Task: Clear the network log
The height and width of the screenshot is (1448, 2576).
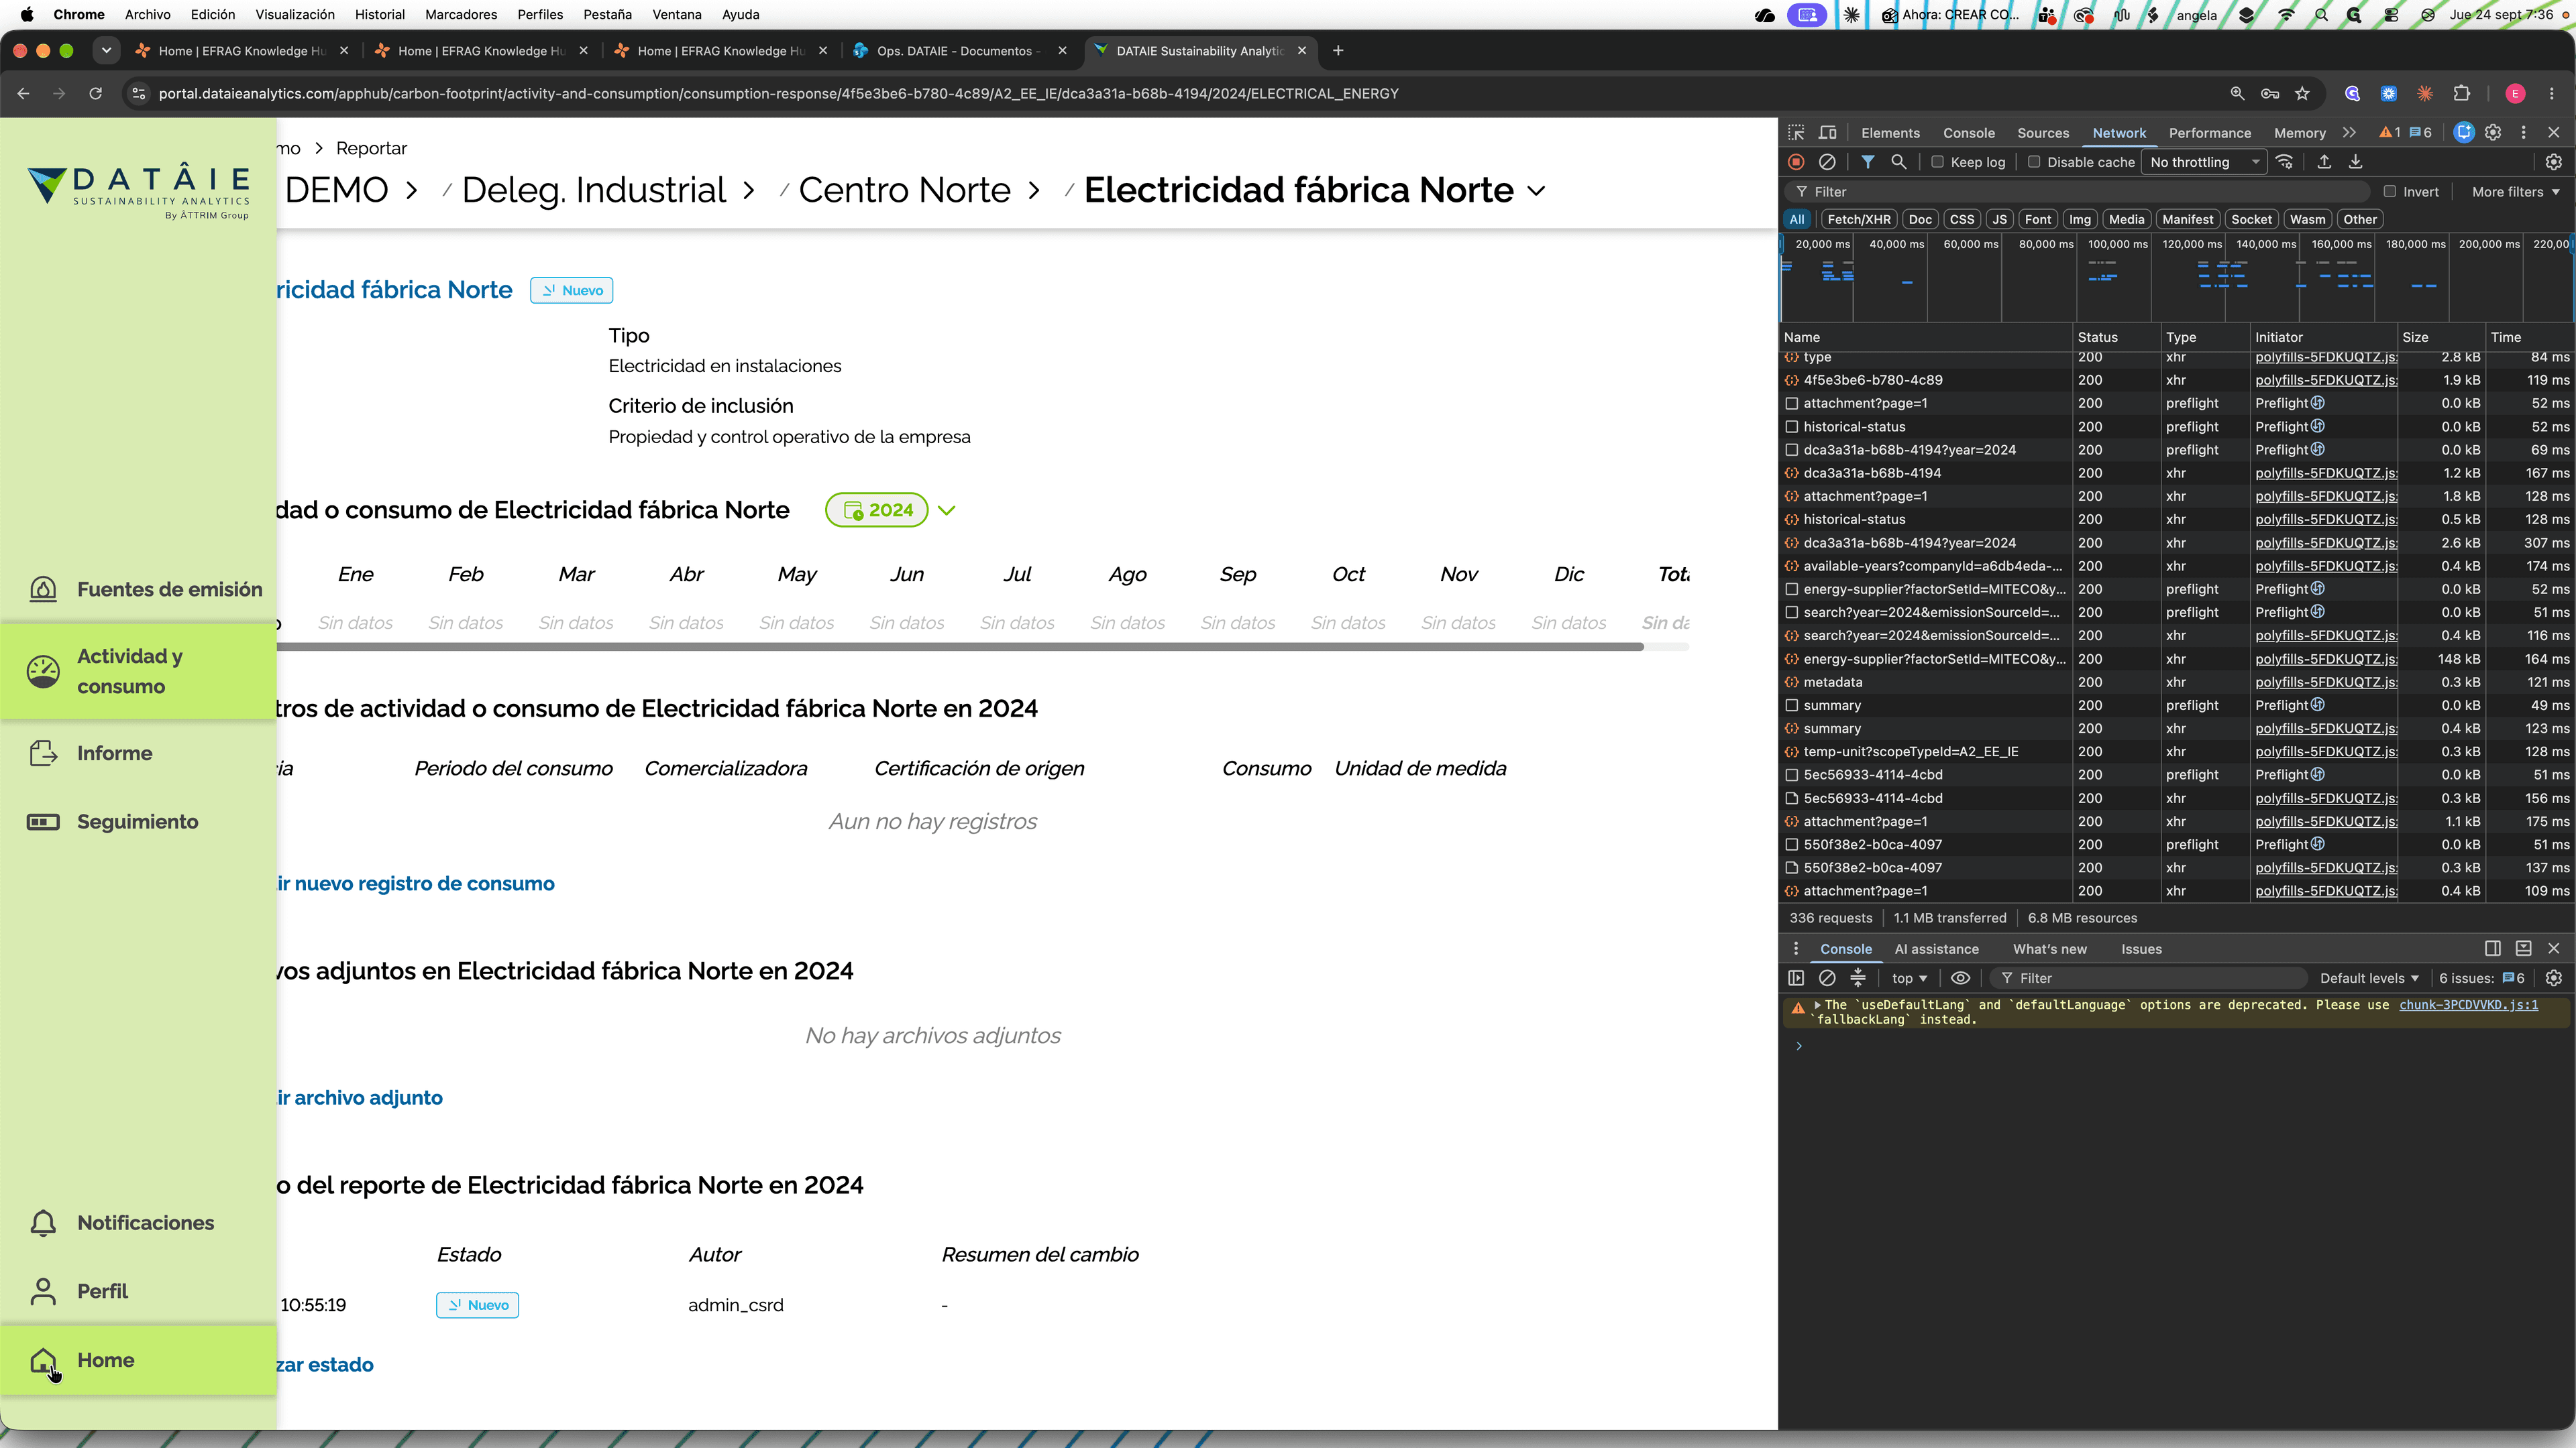Action: (1827, 162)
